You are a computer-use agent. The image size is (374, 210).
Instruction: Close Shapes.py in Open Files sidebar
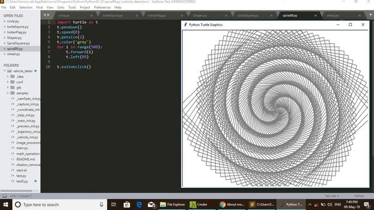click(5, 37)
